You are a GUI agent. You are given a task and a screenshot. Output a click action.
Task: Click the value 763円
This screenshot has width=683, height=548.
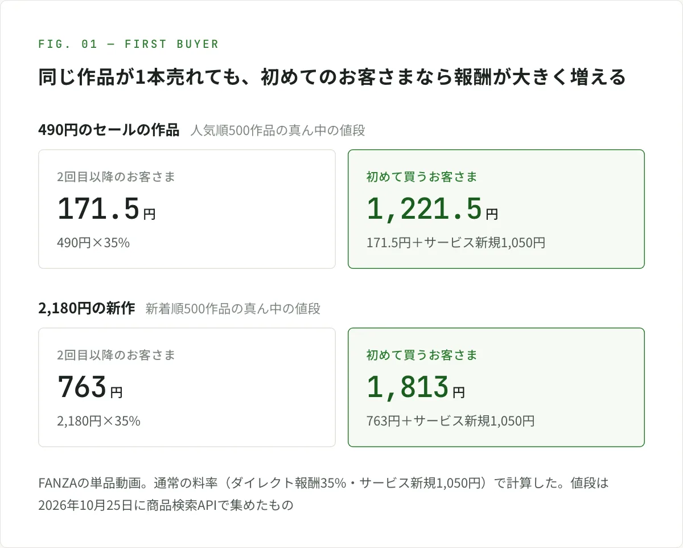point(90,387)
